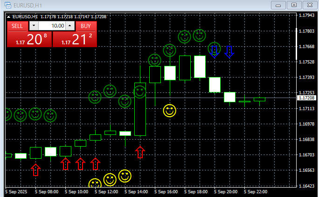Click the EURUSD,H1 chart window icon
Viewport: 319px width, 197px height.
pos(8,5)
